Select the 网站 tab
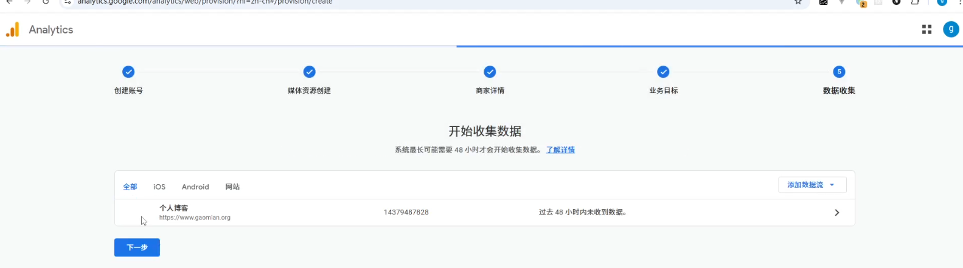 click(232, 187)
